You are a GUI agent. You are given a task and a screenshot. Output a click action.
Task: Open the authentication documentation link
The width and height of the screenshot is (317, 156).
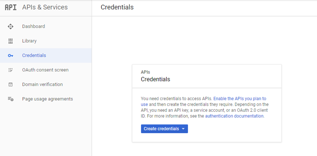234,116
